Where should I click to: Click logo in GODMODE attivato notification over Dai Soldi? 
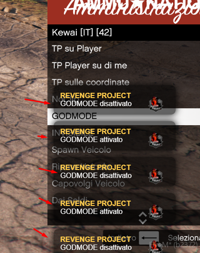[156, 212]
